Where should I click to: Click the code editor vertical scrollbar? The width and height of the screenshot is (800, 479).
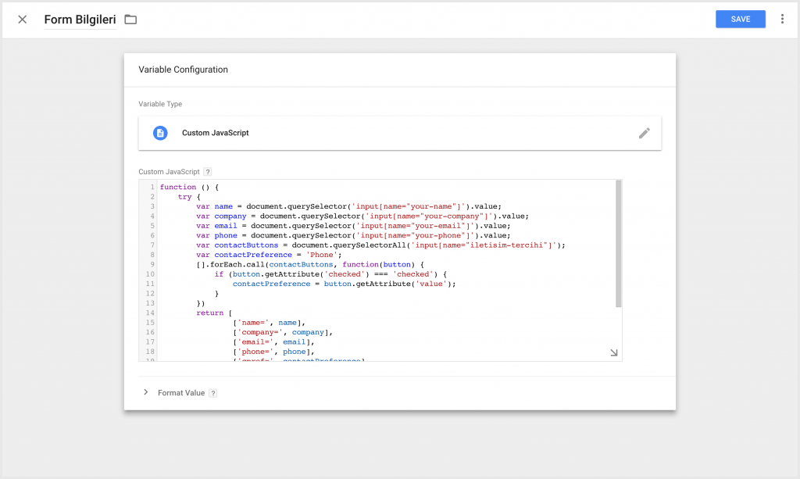pos(619,244)
